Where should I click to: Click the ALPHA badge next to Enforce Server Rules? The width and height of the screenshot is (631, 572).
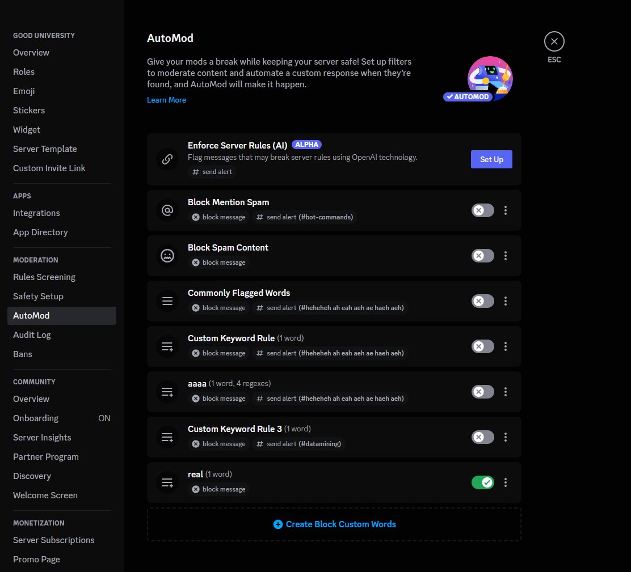[306, 145]
